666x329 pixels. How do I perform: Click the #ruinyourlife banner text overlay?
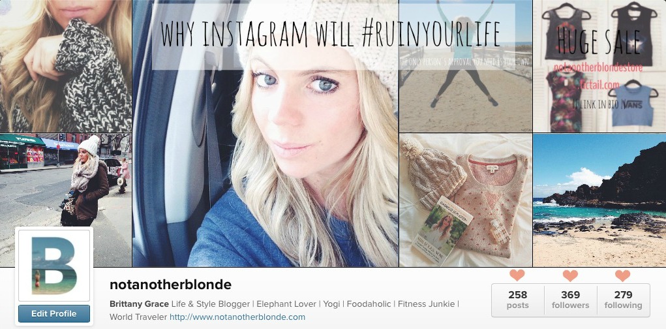pos(330,32)
